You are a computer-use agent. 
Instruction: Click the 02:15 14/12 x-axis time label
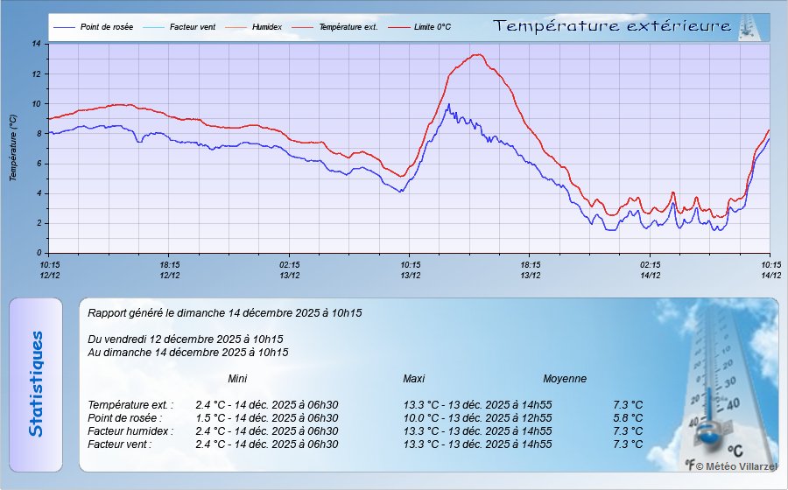[650, 269]
